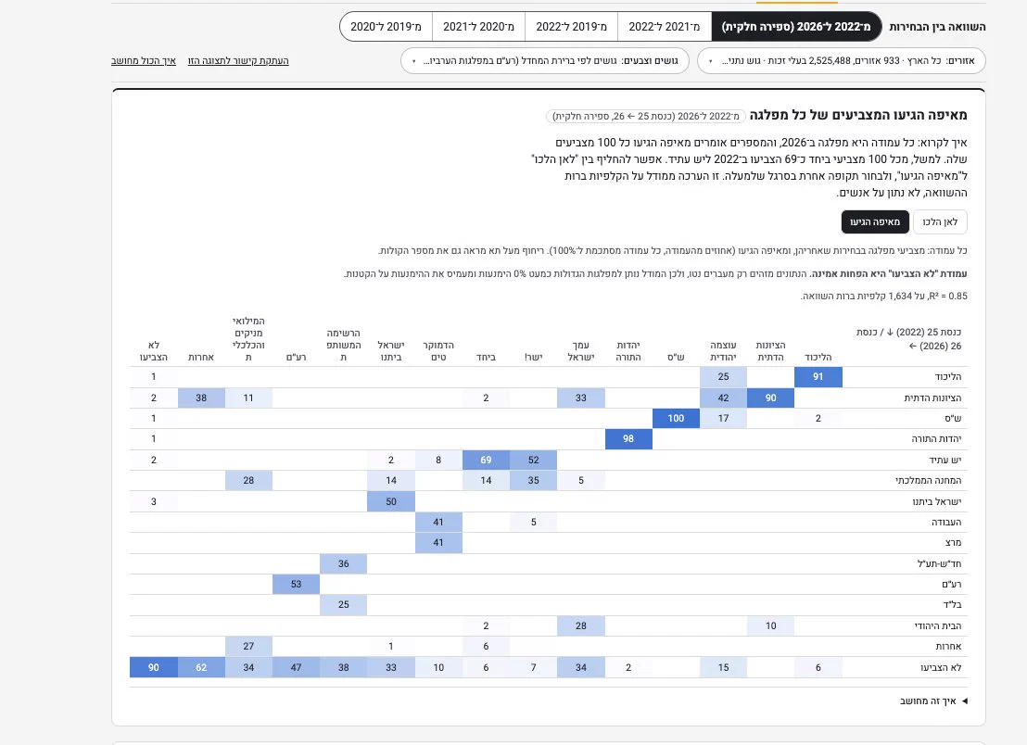The image size is (1027, 745).
Task: Open the מ-2019 ל-2020 comparison tab
Action: pos(386,27)
